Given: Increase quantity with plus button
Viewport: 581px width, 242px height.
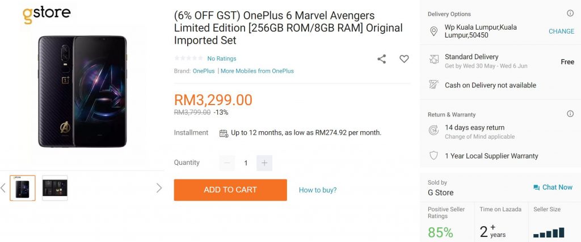Looking at the screenshot, I should (264, 163).
